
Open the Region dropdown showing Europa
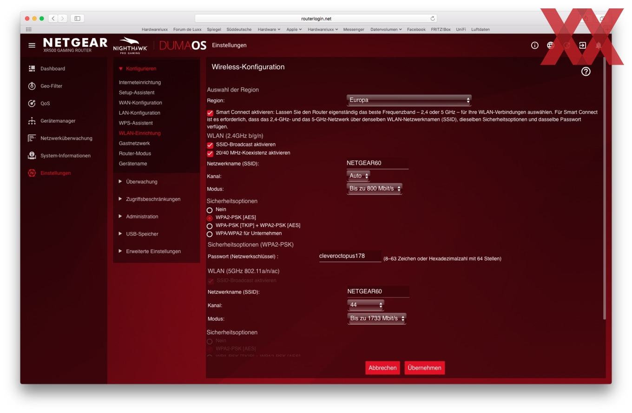point(409,100)
